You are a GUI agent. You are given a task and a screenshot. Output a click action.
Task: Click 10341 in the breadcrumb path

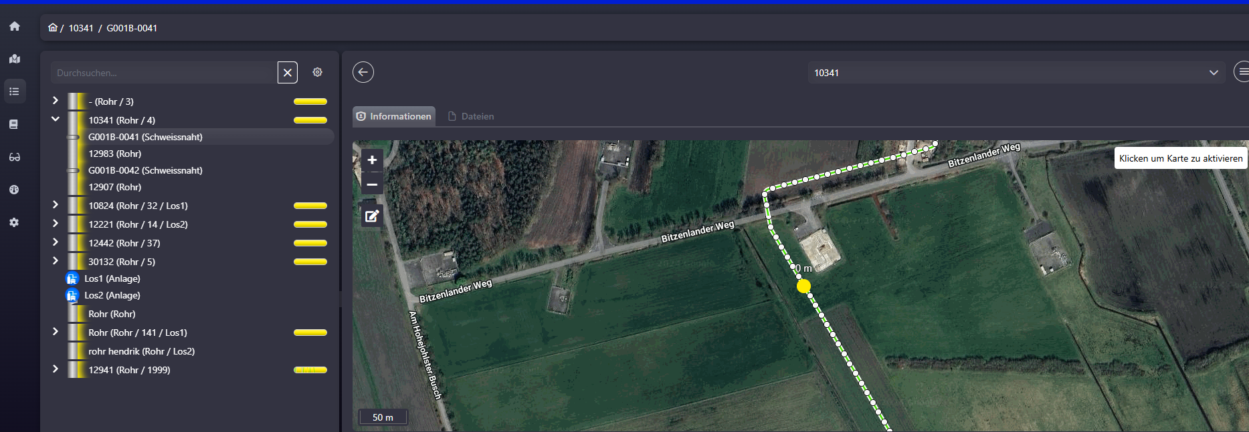click(x=81, y=28)
